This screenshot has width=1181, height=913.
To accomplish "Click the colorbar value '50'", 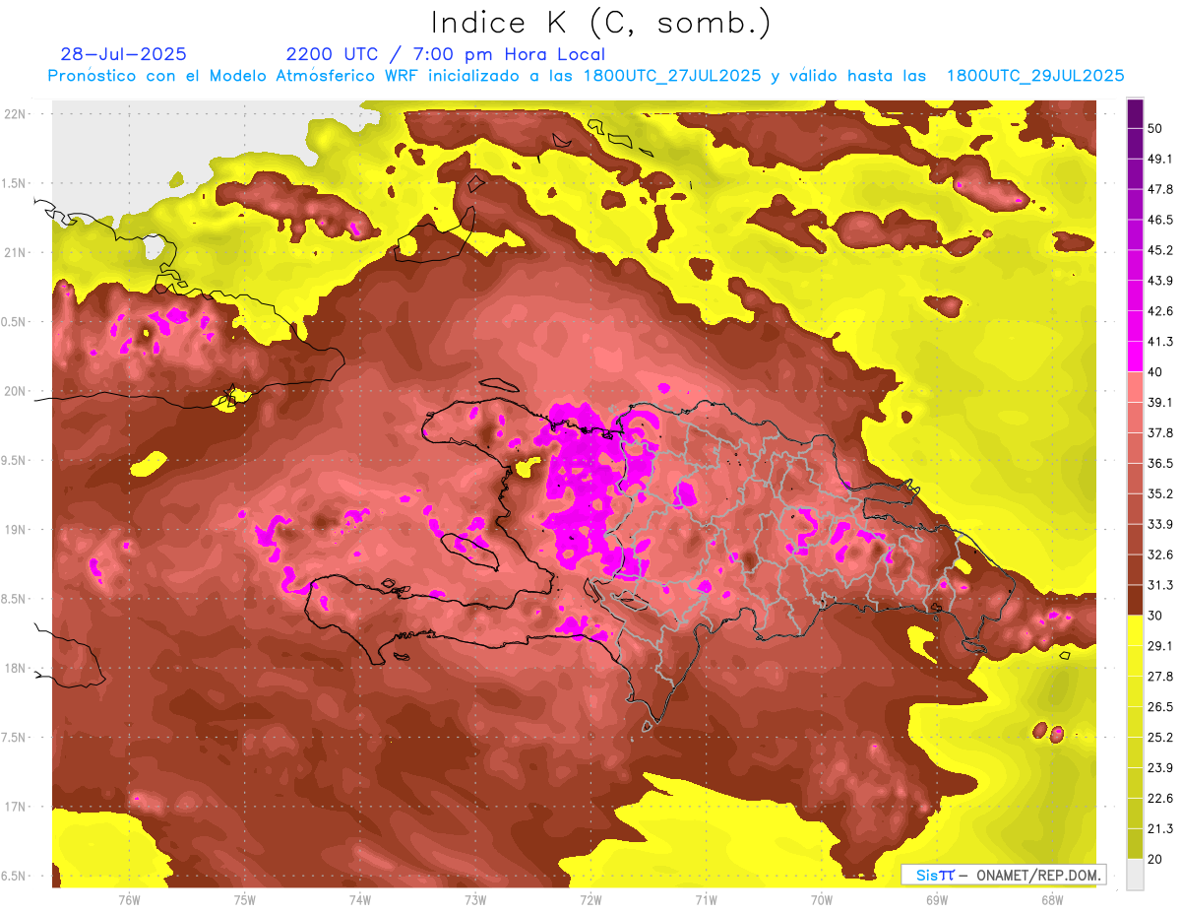I will pos(1156,129).
